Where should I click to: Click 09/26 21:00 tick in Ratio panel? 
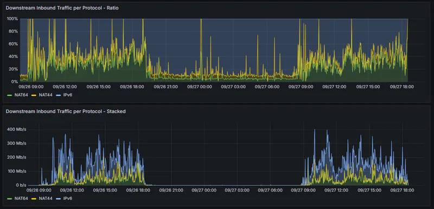pos(166,87)
